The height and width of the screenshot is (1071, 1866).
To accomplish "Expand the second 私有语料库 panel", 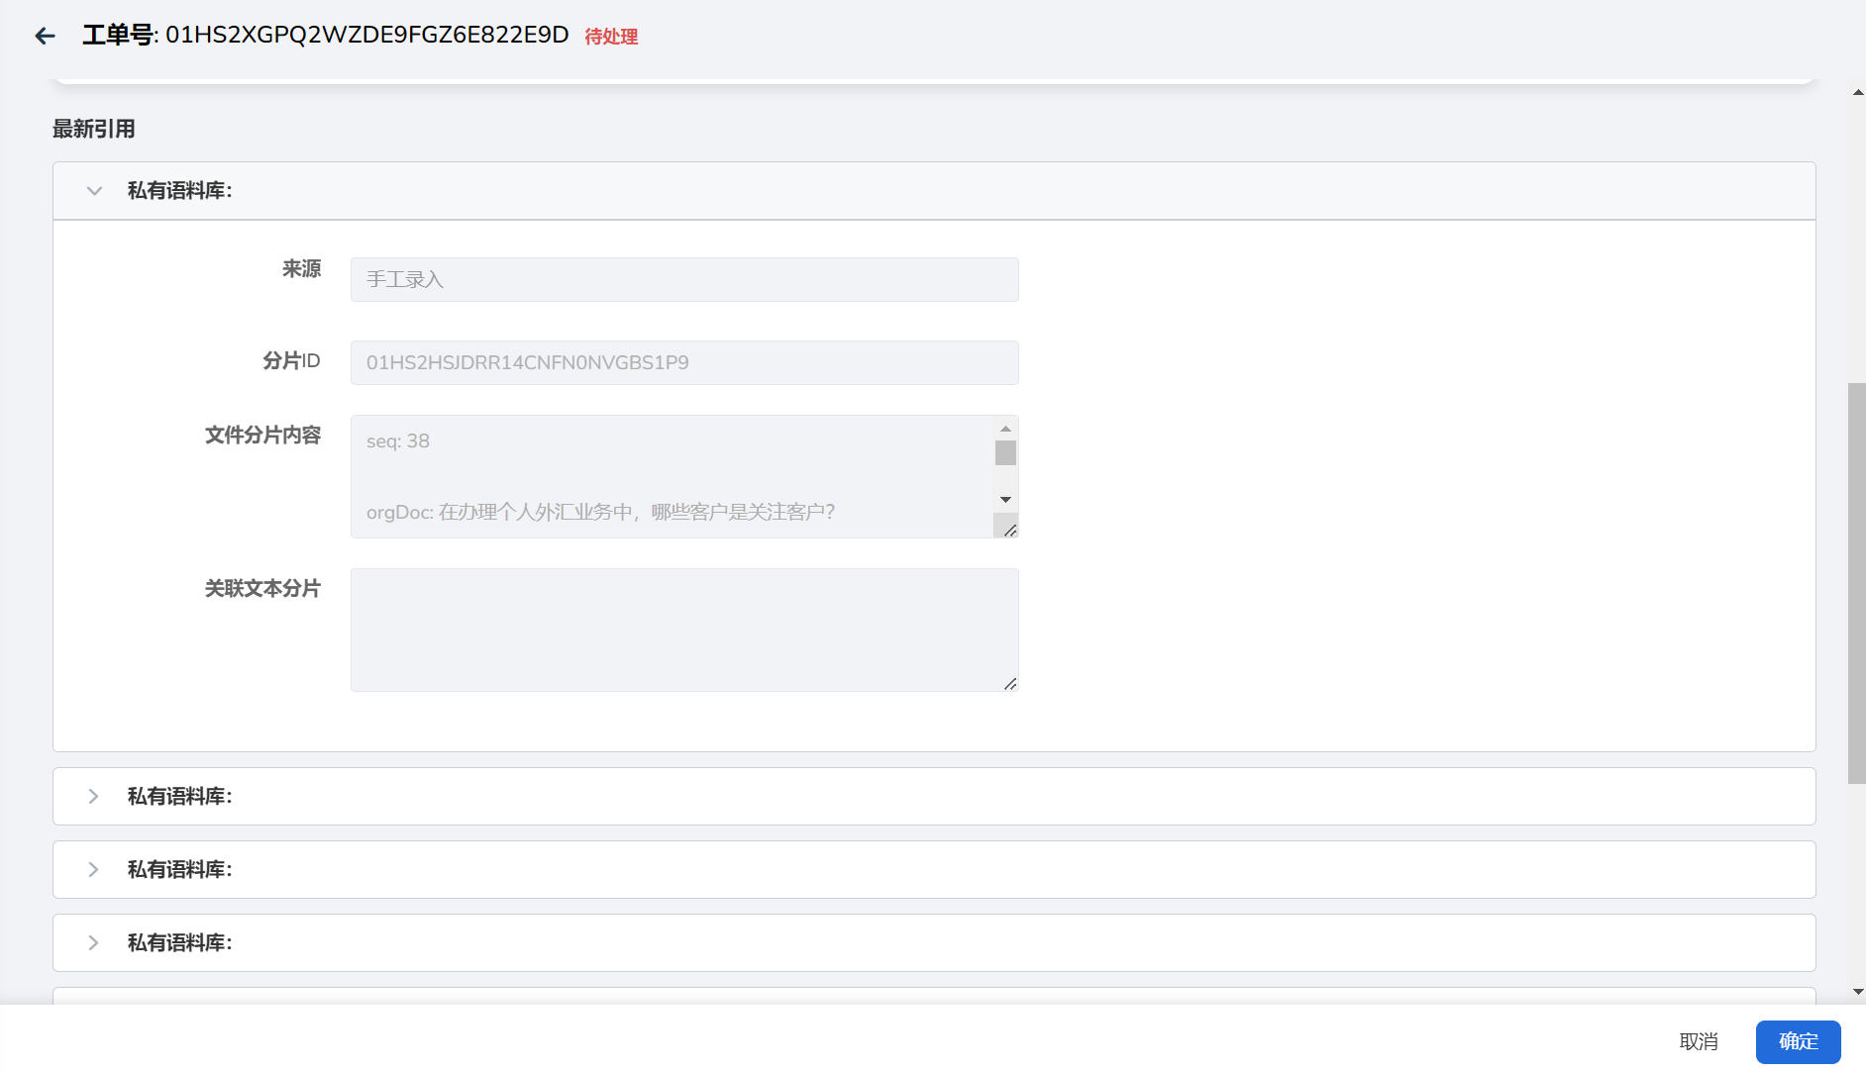I will (93, 797).
